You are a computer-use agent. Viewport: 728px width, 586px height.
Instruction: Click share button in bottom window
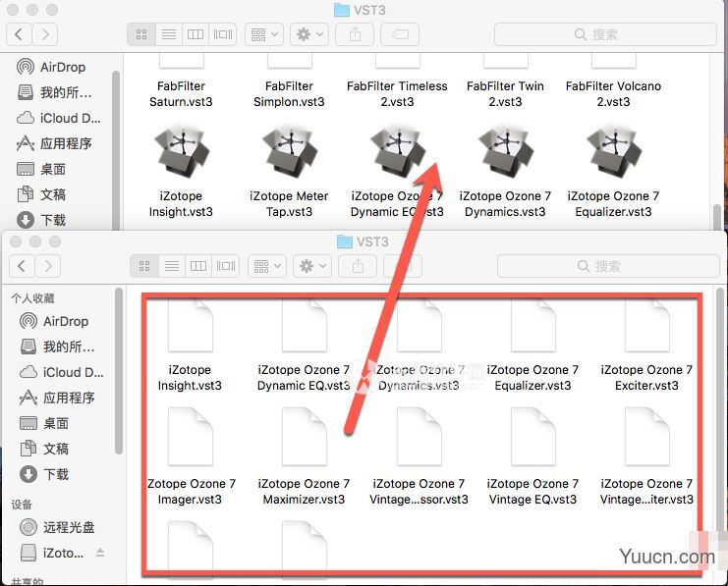click(x=358, y=266)
